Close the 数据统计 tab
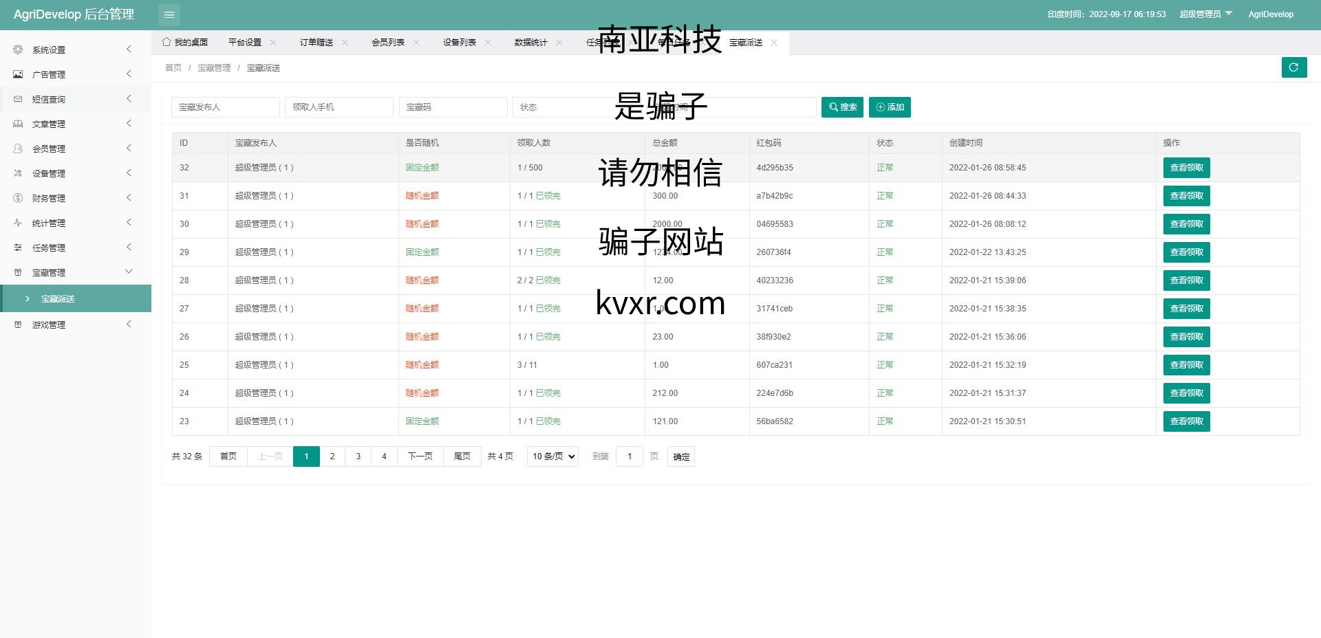Image resolution: width=1321 pixels, height=638 pixels. tap(559, 43)
